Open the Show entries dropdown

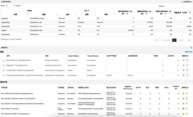[x=10, y=5]
